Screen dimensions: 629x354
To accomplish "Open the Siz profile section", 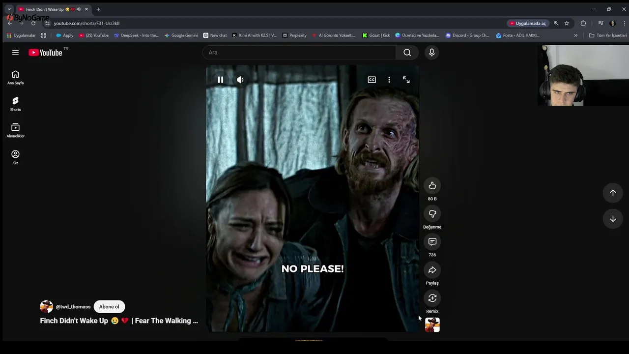I will [x=15, y=157].
